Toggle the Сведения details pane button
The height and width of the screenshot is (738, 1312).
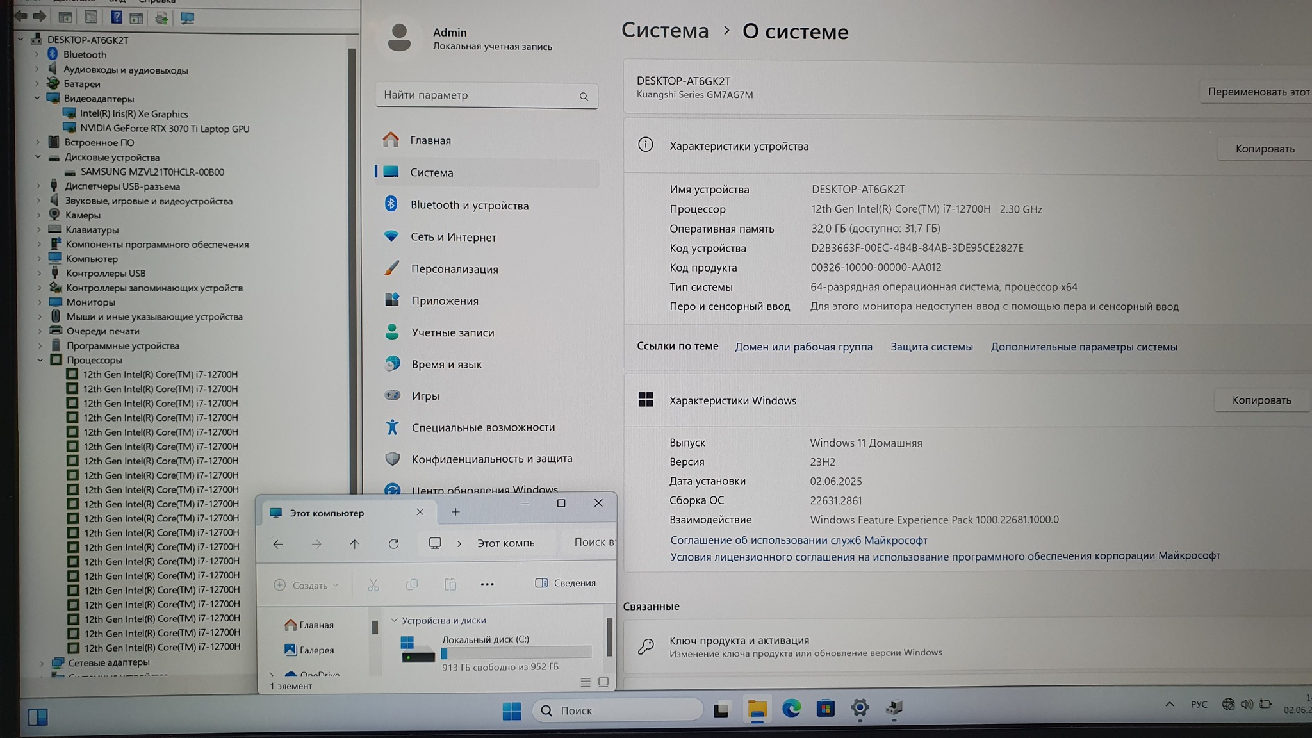tap(565, 583)
